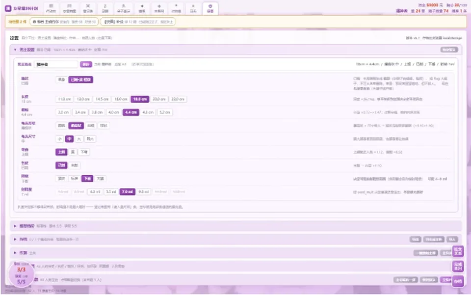Select the 11.0 cm option
The width and height of the screenshot is (471, 295).
(x=64, y=99)
